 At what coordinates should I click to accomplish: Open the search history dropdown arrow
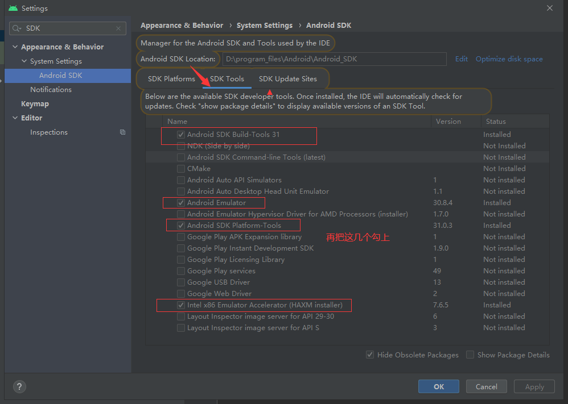click(x=20, y=28)
